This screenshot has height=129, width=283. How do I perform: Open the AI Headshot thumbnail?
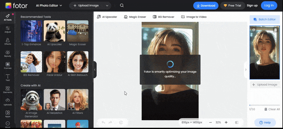[54, 100]
